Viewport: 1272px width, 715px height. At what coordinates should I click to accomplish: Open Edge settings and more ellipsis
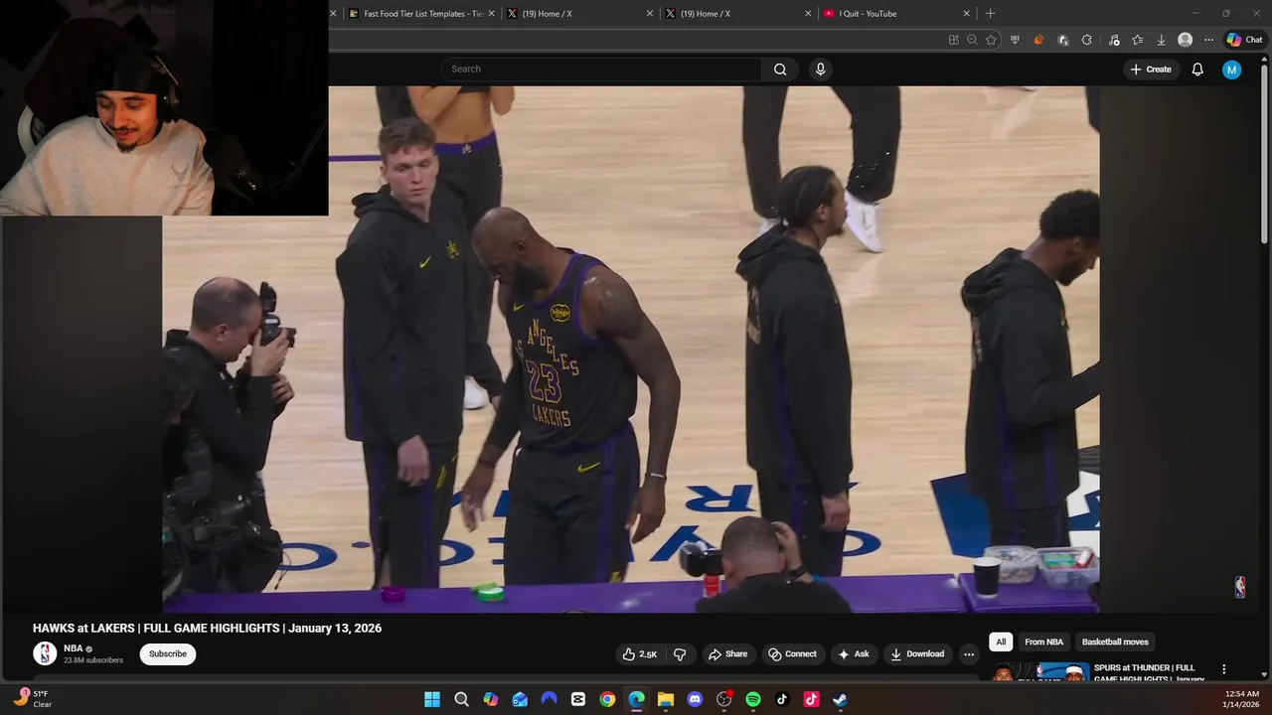[1208, 40]
